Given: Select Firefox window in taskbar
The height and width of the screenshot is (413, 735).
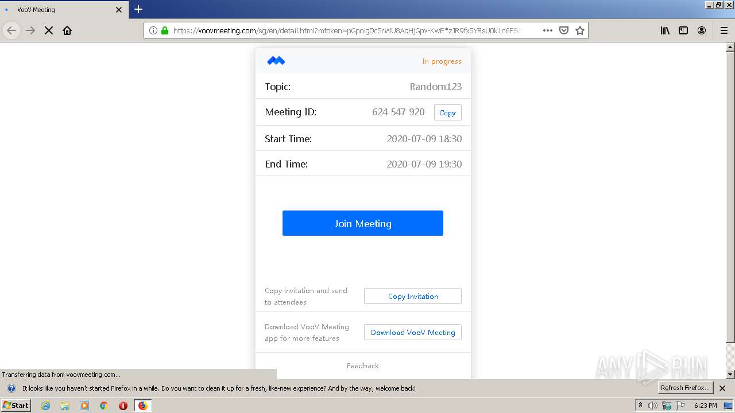Looking at the screenshot, I should pos(142,406).
